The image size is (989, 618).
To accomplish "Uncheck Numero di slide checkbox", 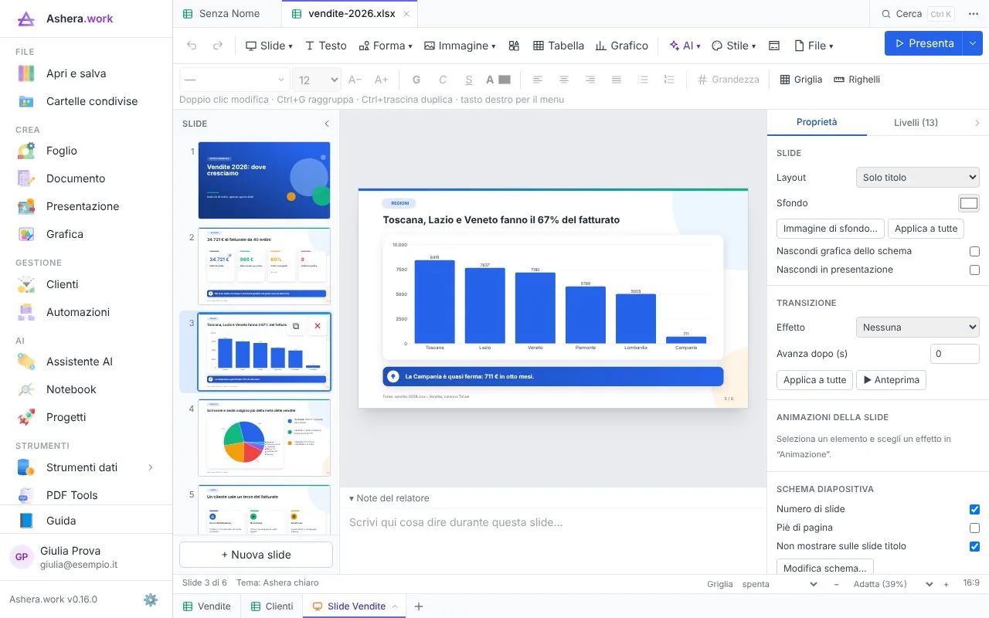I will [x=974, y=509].
